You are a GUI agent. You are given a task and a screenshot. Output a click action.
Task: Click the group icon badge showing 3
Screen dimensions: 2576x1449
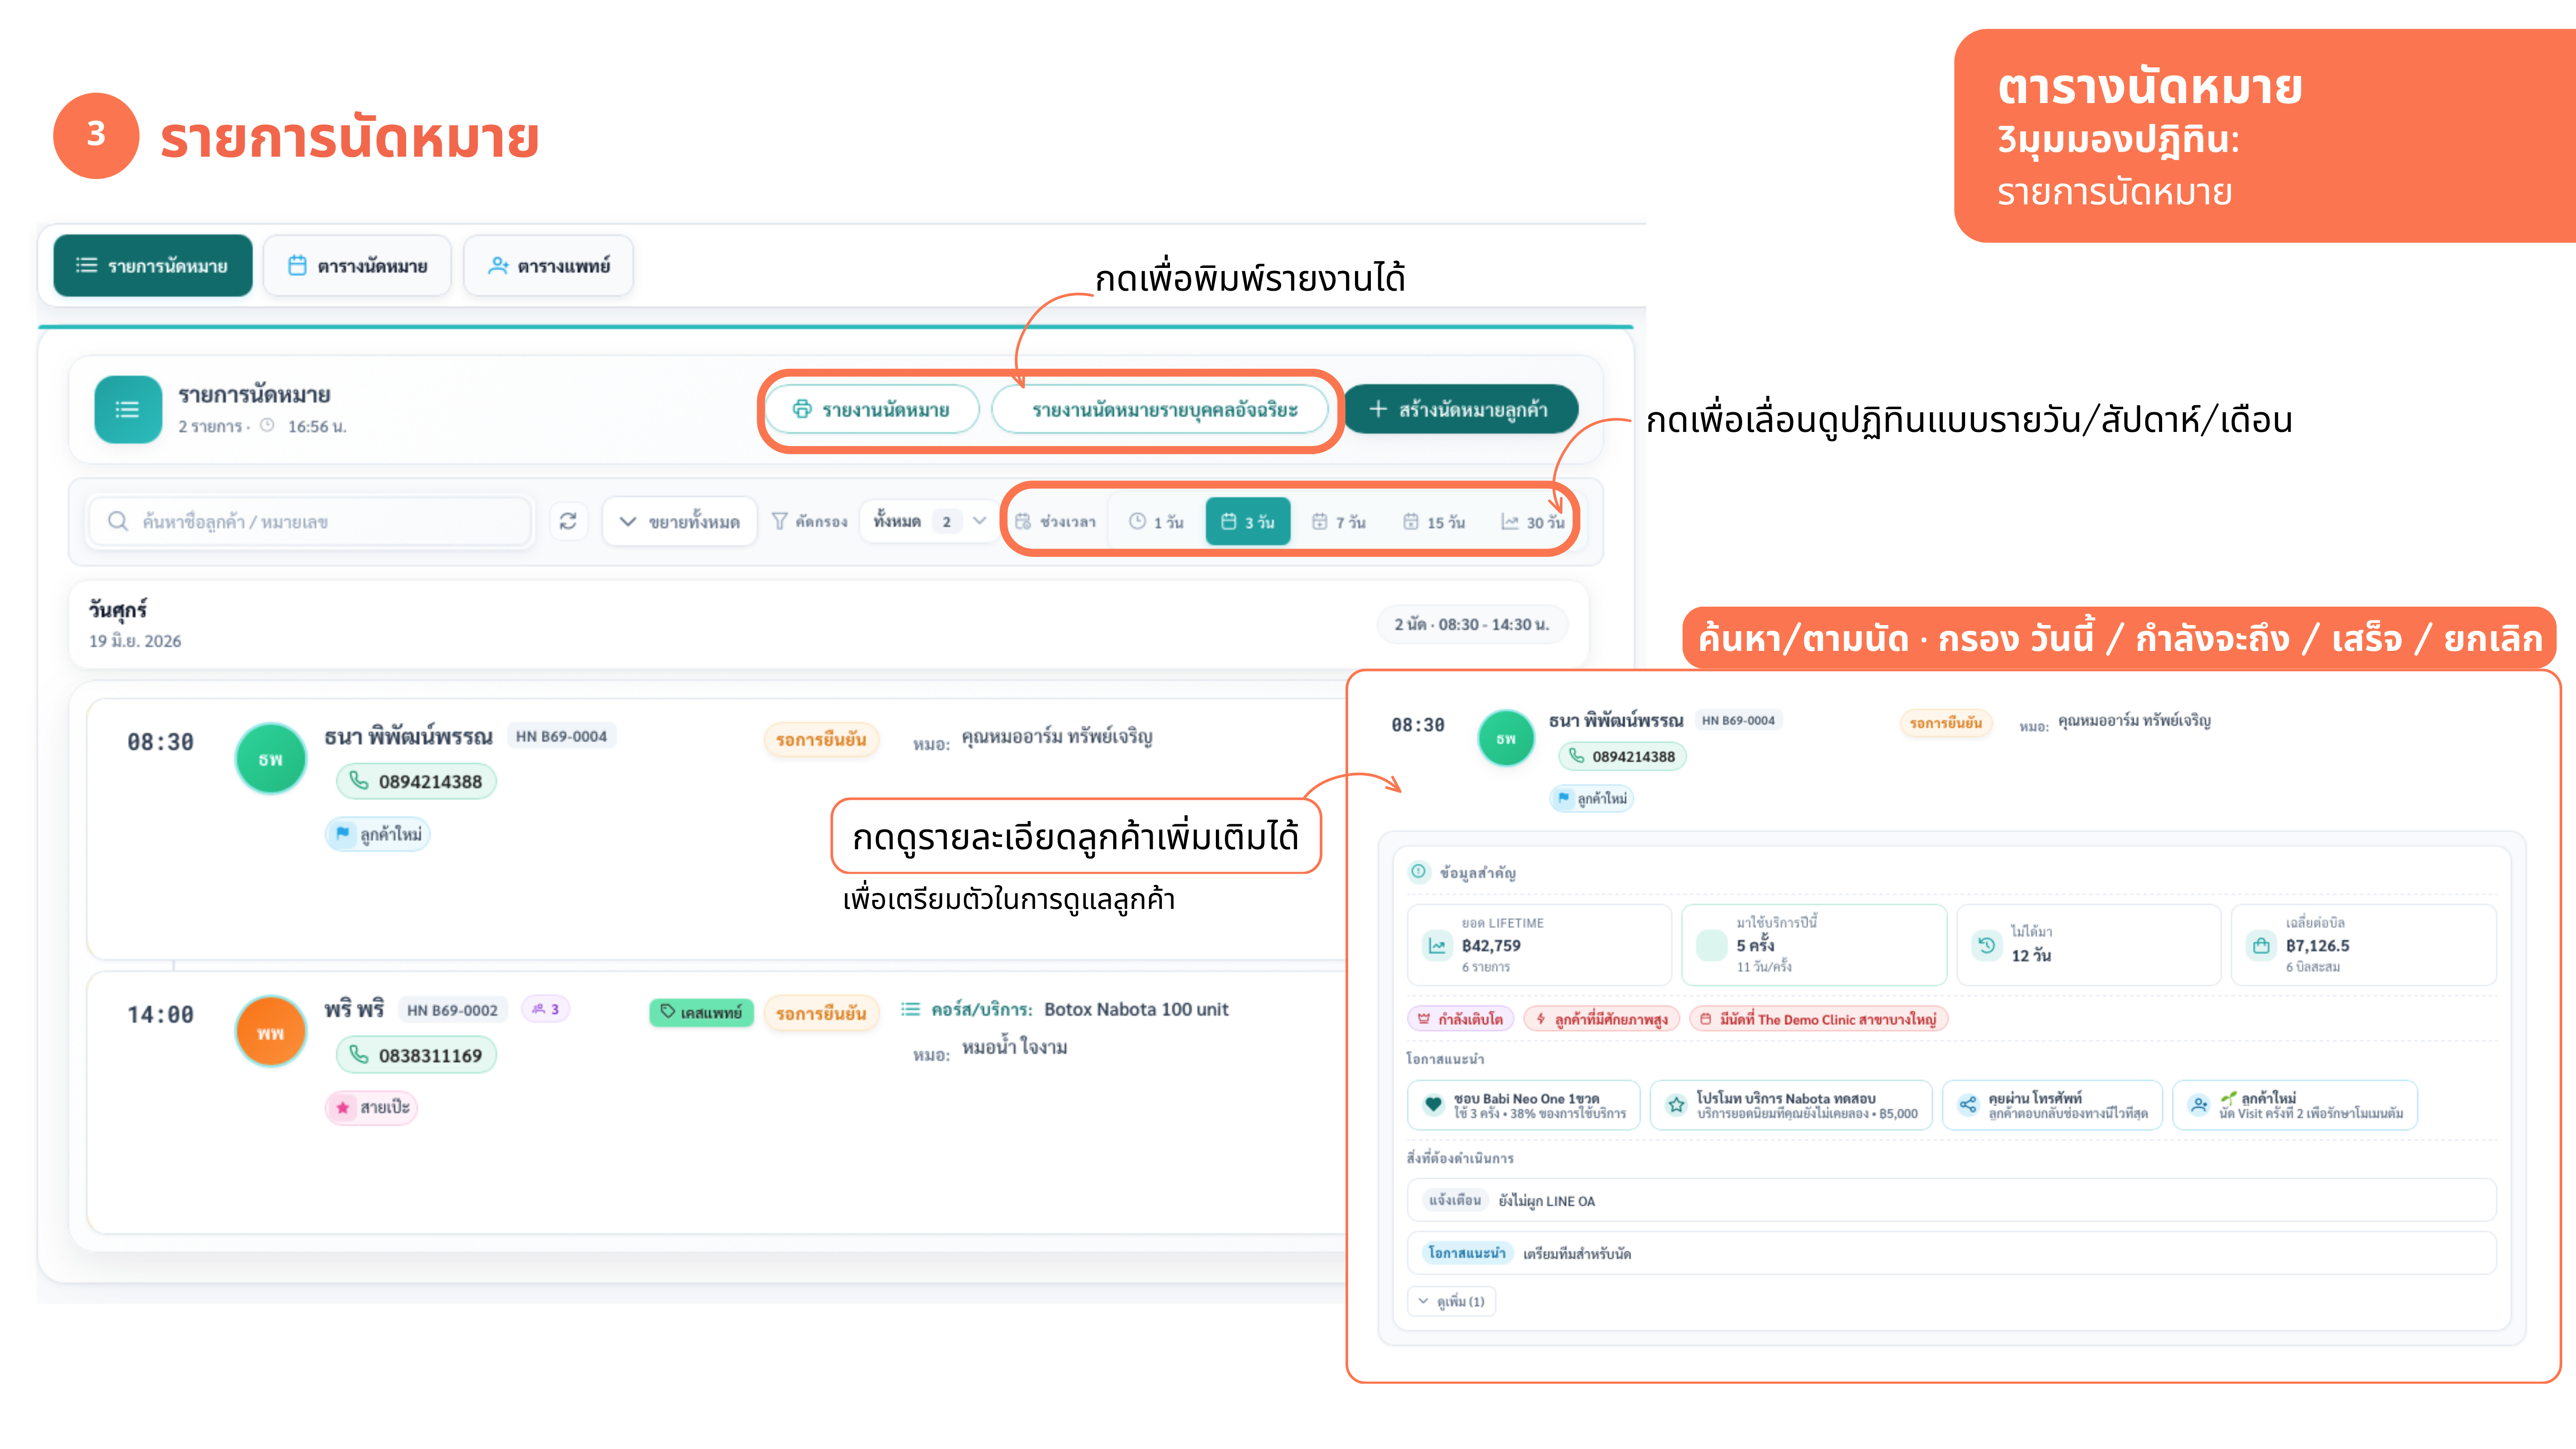(x=546, y=1009)
